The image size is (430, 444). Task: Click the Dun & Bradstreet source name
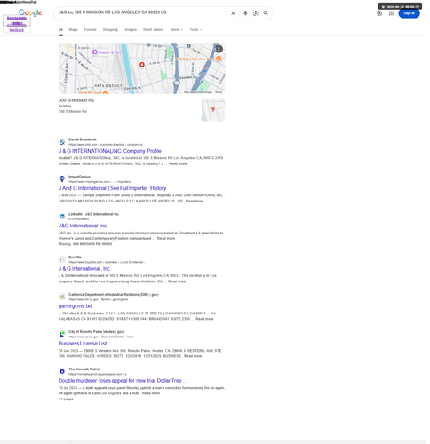point(83,139)
